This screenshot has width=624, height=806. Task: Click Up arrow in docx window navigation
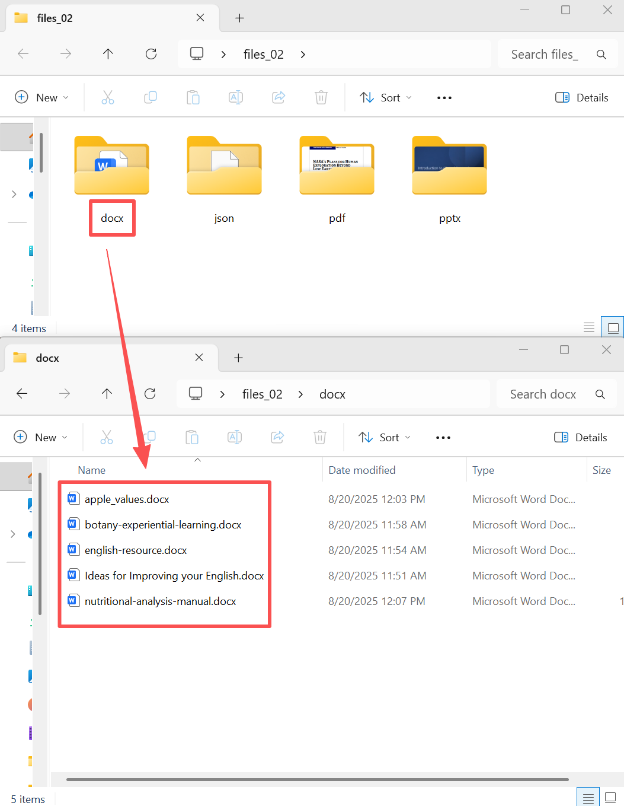point(107,394)
